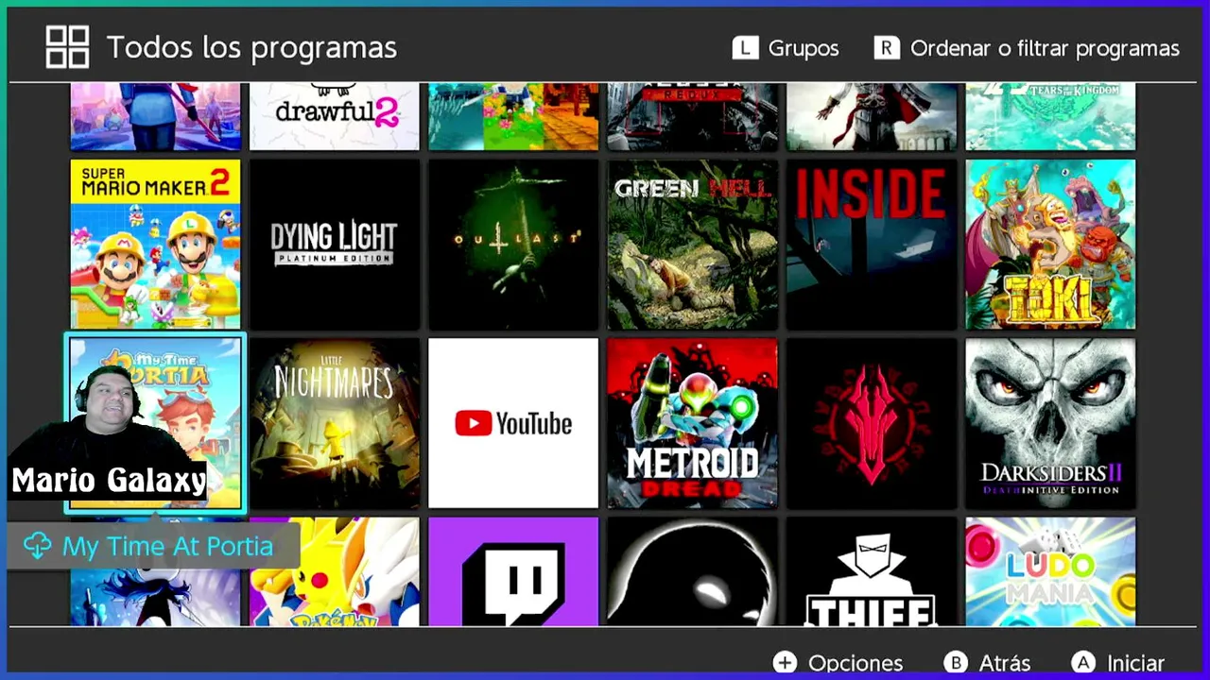Open the Twitch app tile

pos(513,571)
